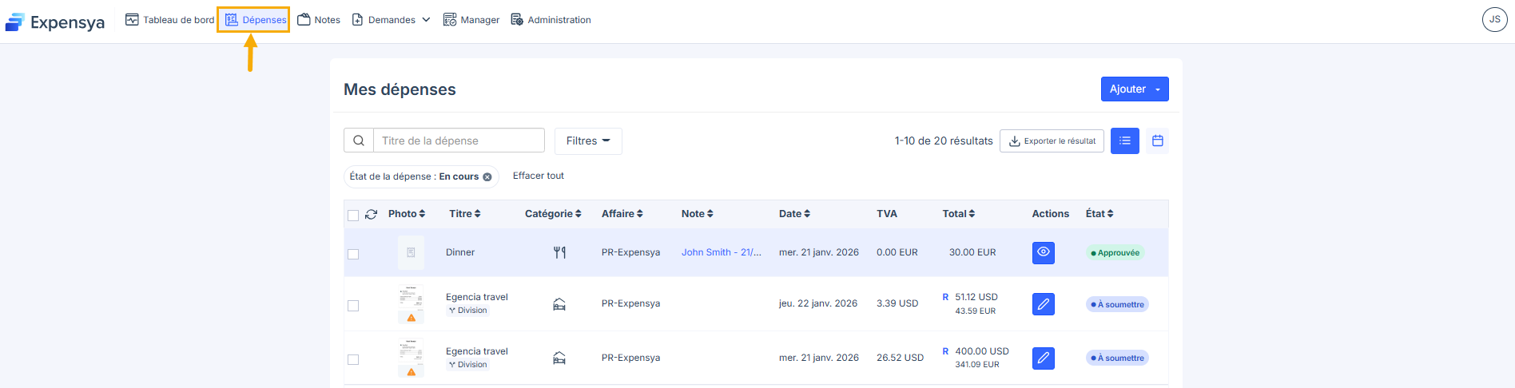Remove the 'En cours' filter chip

click(x=487, y=177)
